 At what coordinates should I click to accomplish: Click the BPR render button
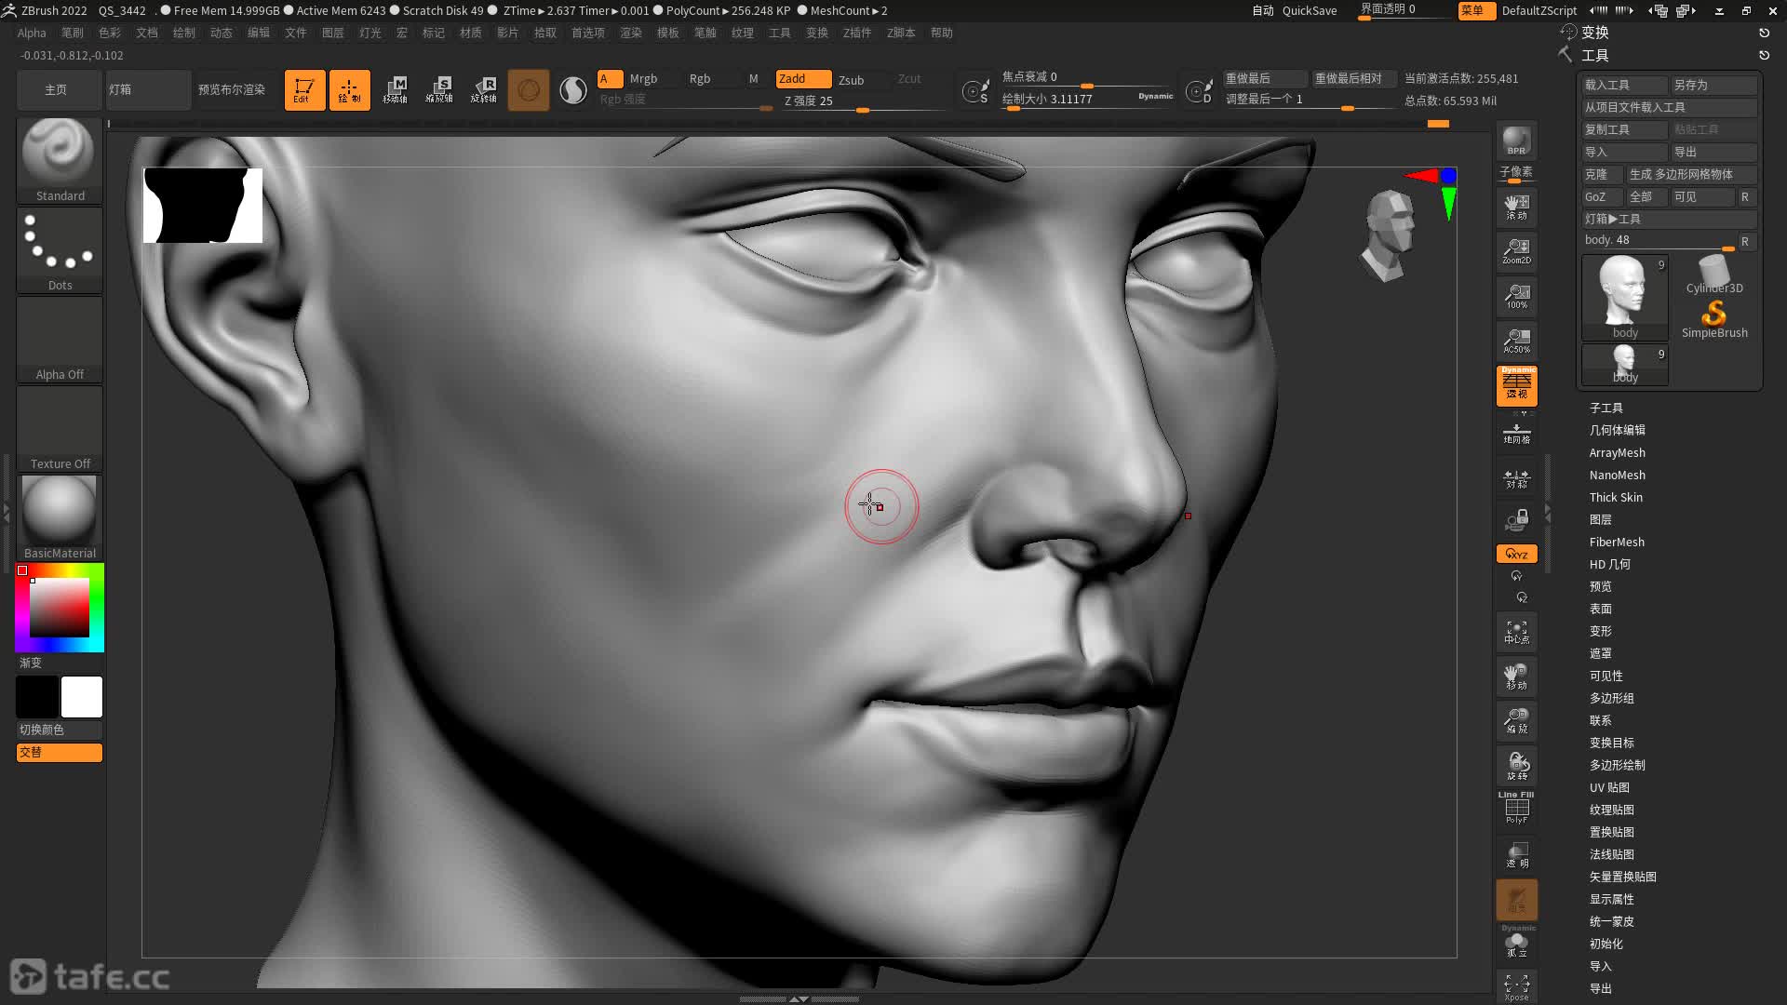[1516, 141]
